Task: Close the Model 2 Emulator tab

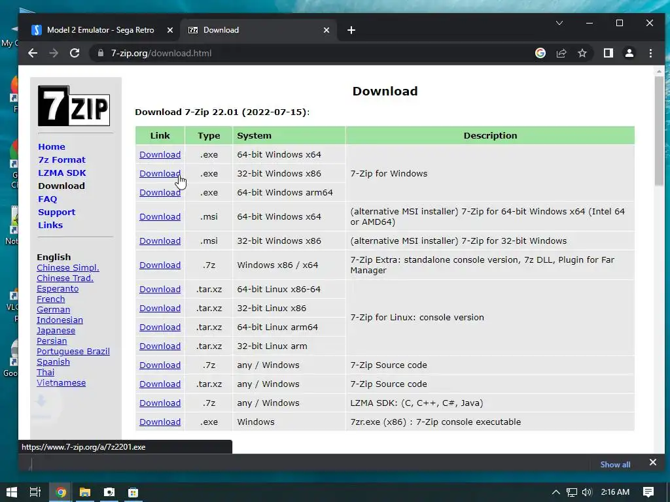Action: pyautogui.click(x=170, y=30)
